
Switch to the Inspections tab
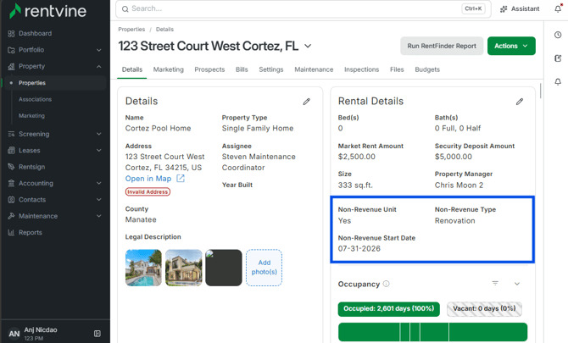pyautogui.click(x=361, y=69)
